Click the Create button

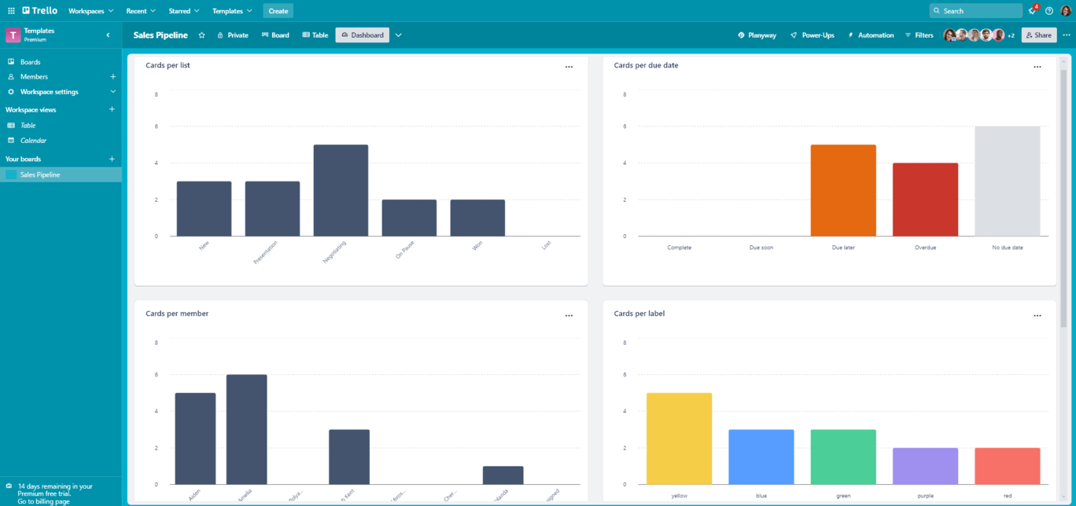[x=278, y=11]
